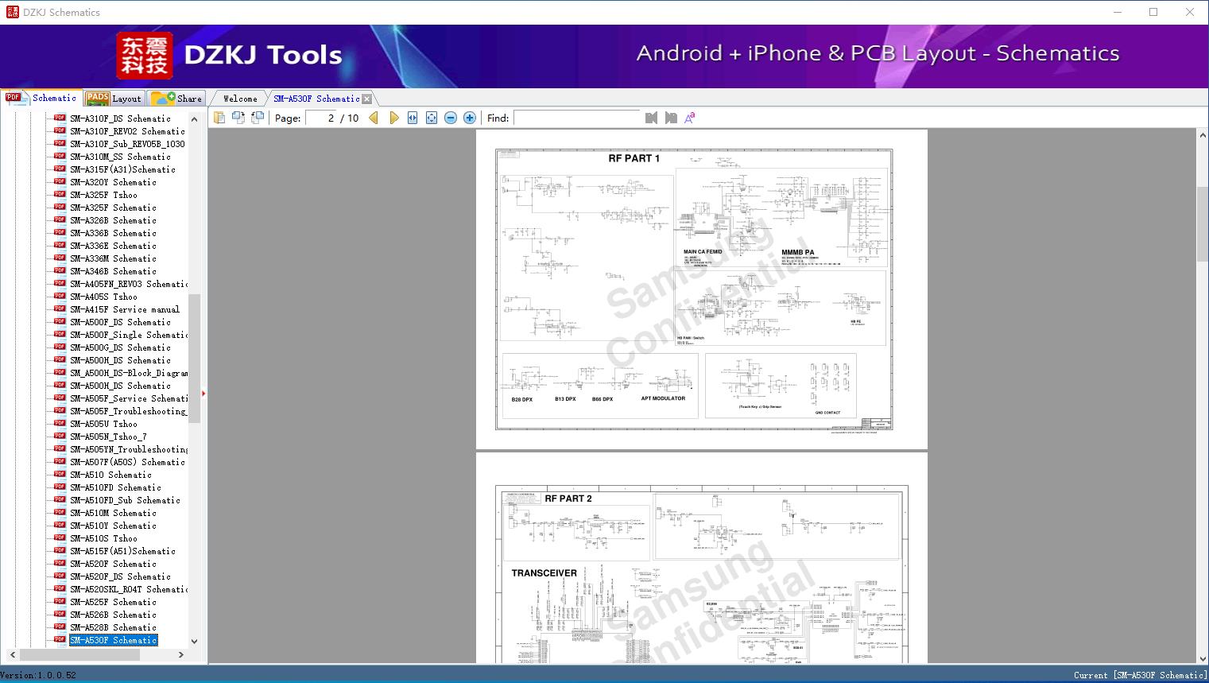The height and width of the screenshot is (683, 1209).
Task: Zoom in with the plus icon
Action: [470, 118]
